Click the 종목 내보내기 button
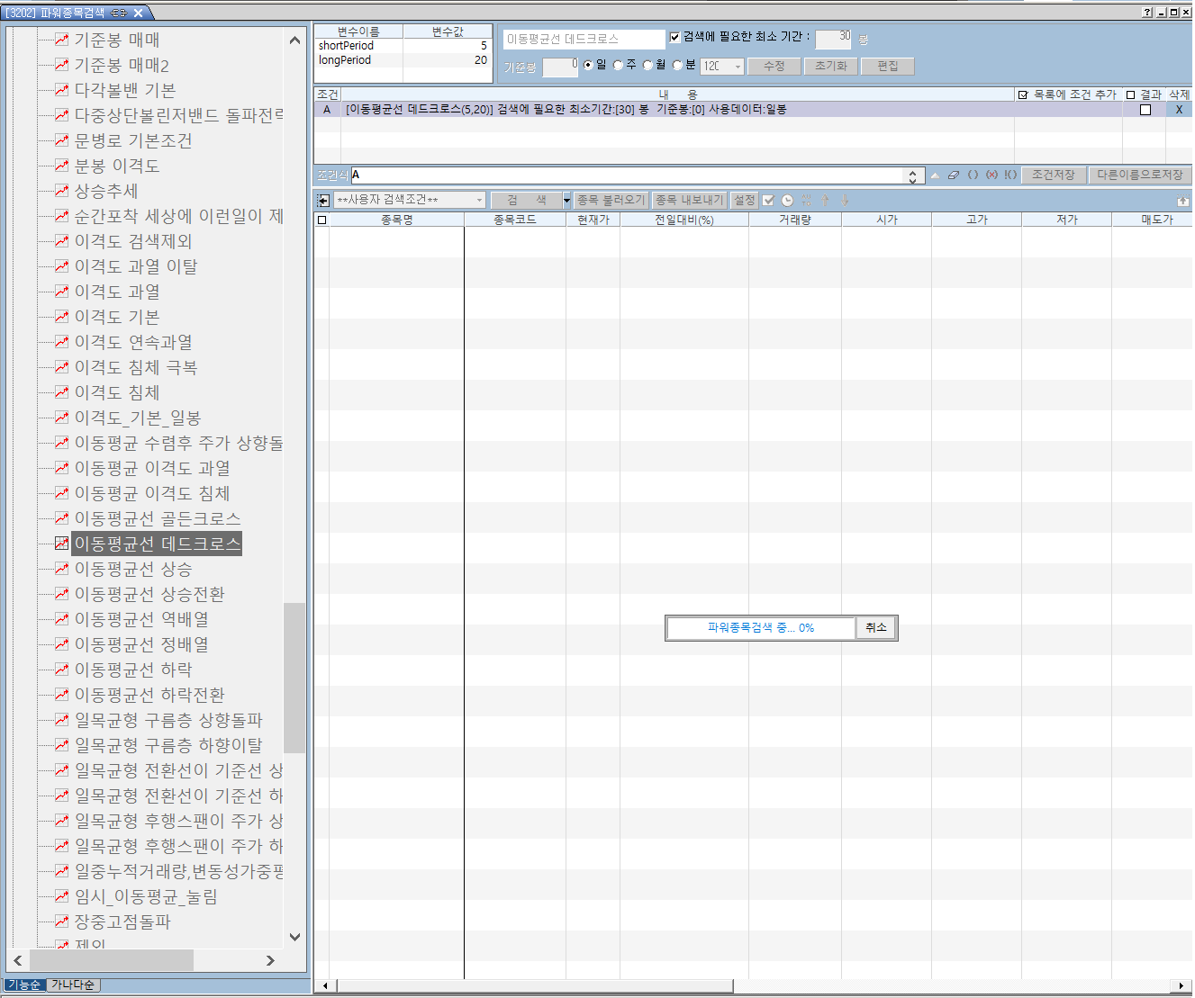1195x998 pixels. click(689, 200)
